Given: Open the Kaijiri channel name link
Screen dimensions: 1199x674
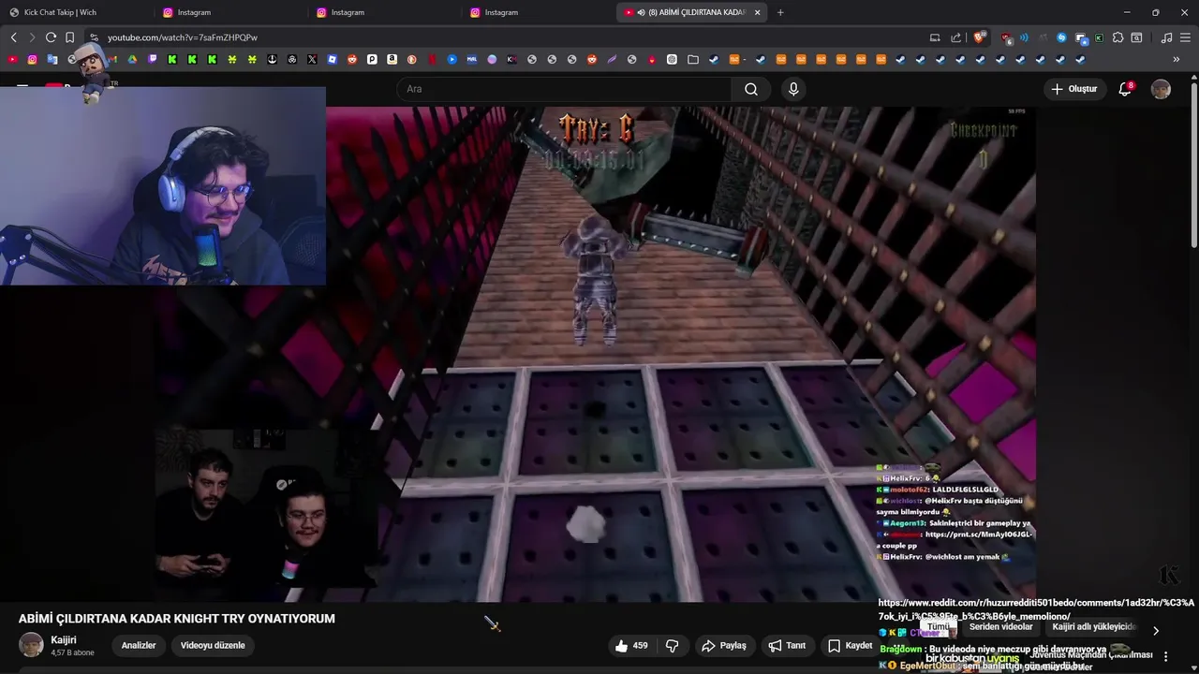Looking at the screenshot, I should tap(64, 639).
